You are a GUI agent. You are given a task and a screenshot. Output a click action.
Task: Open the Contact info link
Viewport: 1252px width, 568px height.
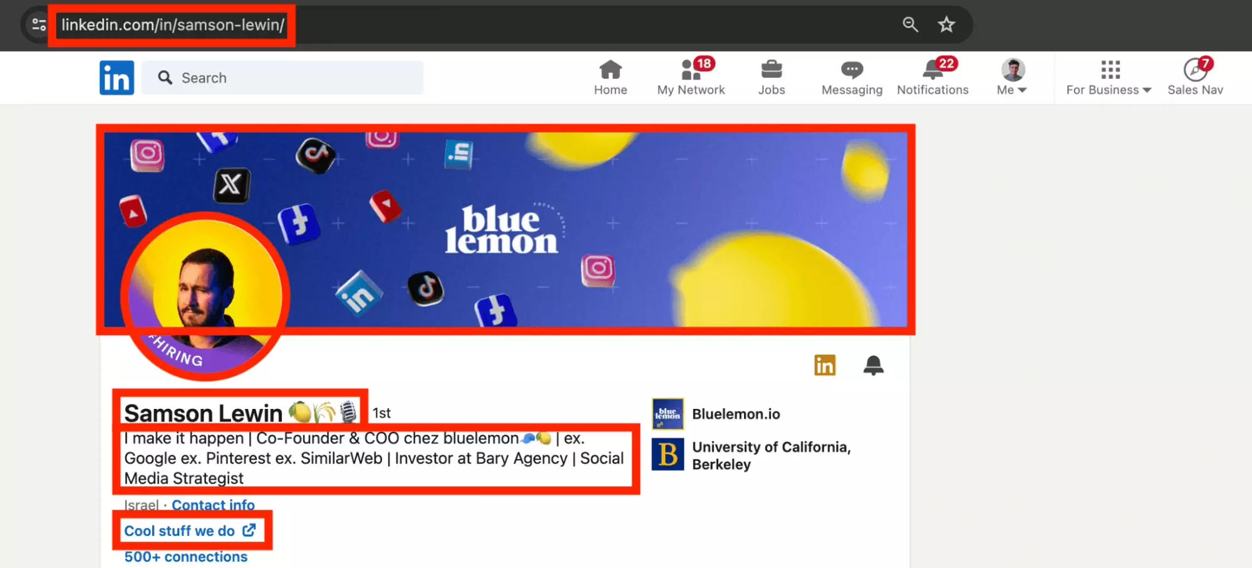coord(213,505)
